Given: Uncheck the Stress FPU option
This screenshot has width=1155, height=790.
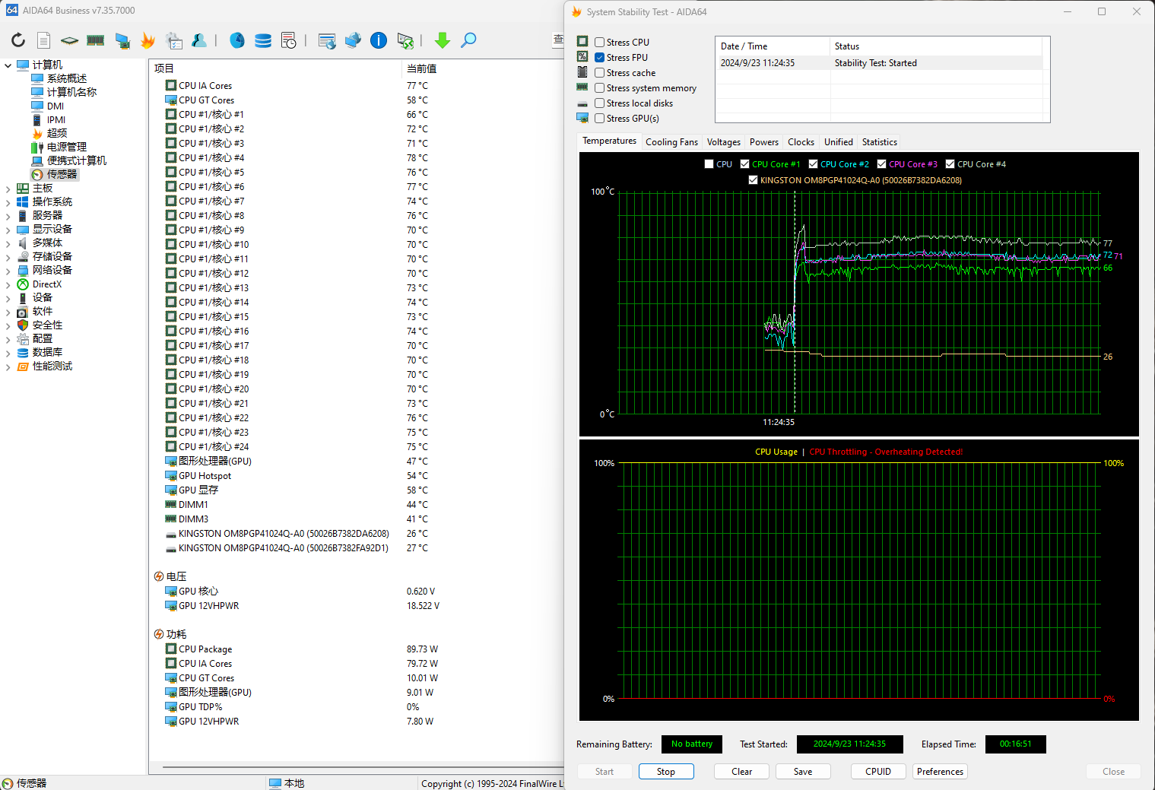Looking at the screenshot, I should 600,58.
